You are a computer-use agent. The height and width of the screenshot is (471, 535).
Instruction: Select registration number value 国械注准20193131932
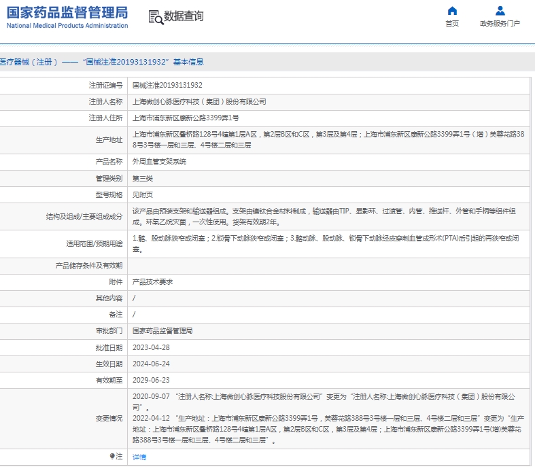pyautogui.click(x=167, y=85)
